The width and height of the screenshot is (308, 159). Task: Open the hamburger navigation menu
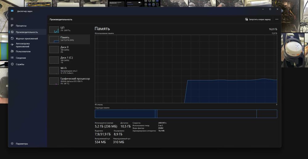tap(12, 19)
